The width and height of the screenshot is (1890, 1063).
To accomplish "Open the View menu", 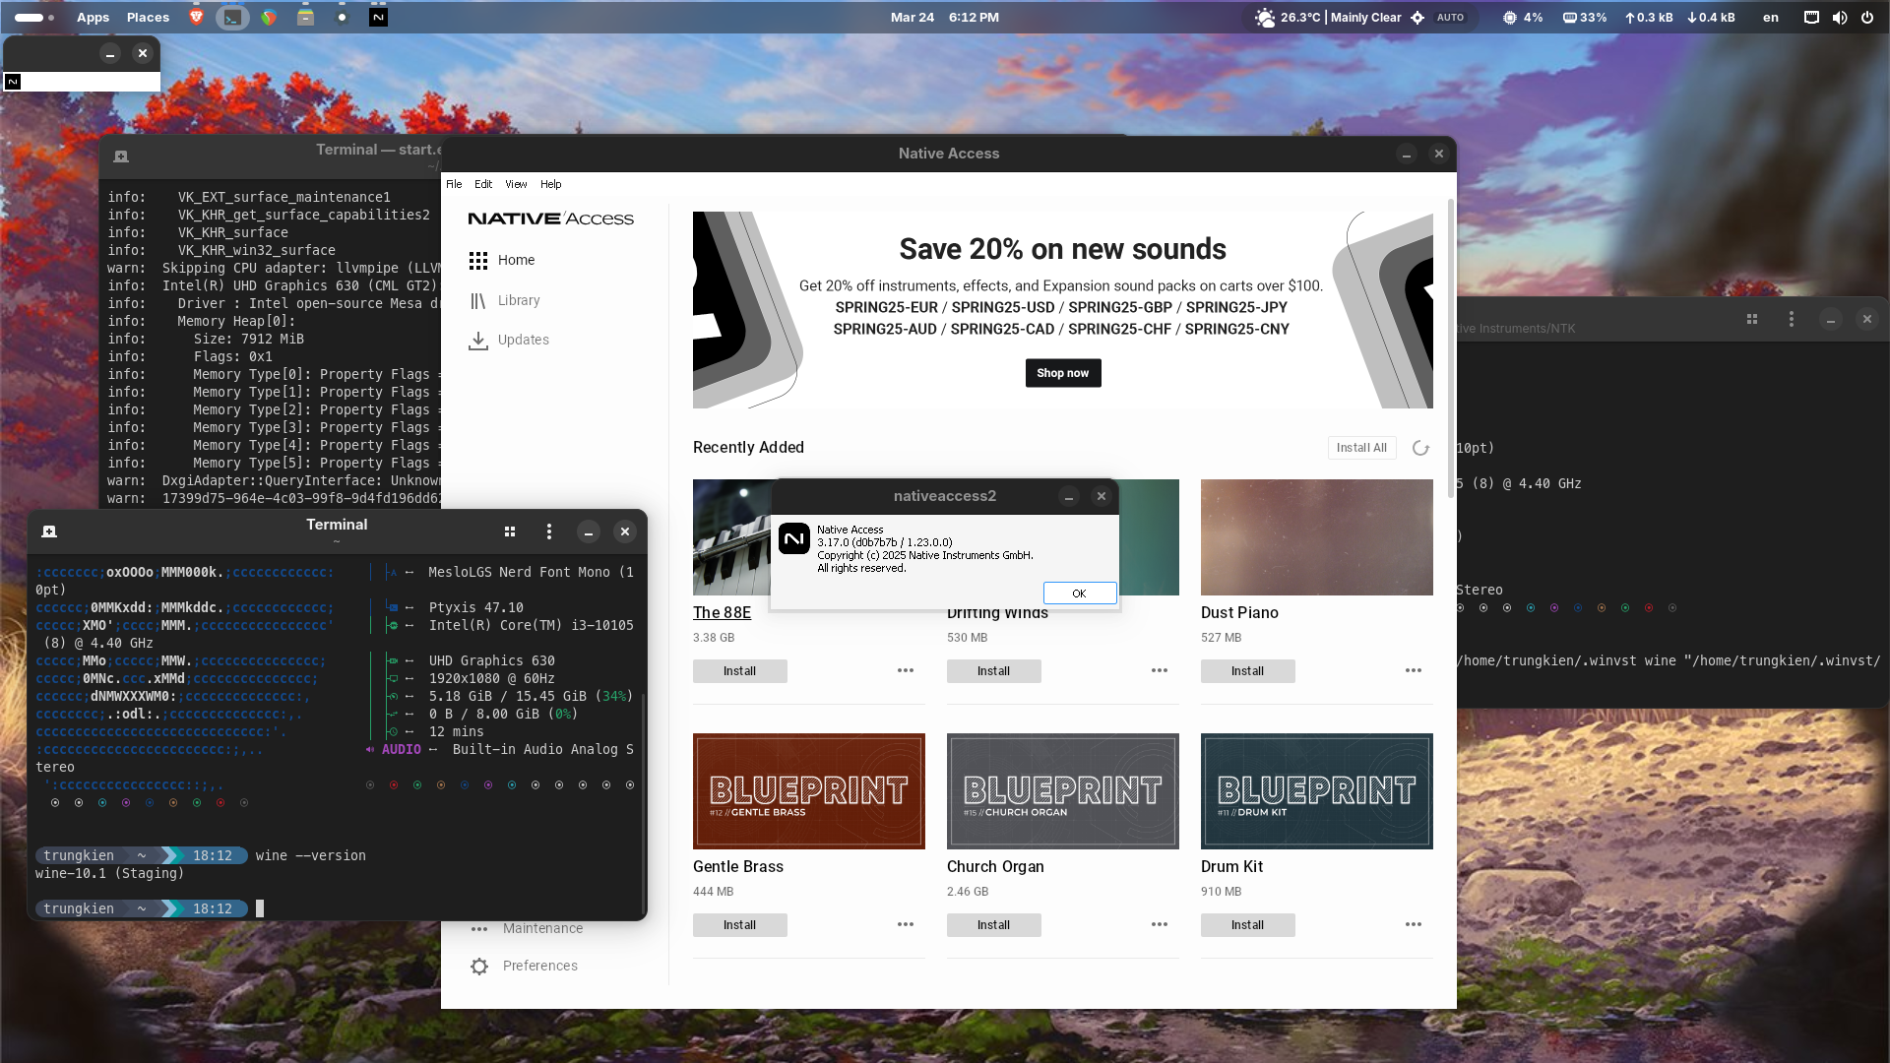I will [516, 184].
